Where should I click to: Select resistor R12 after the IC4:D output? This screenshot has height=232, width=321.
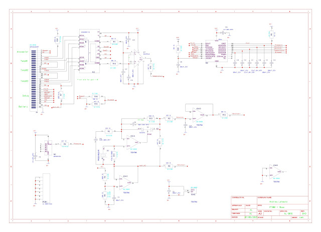[224, 115]
